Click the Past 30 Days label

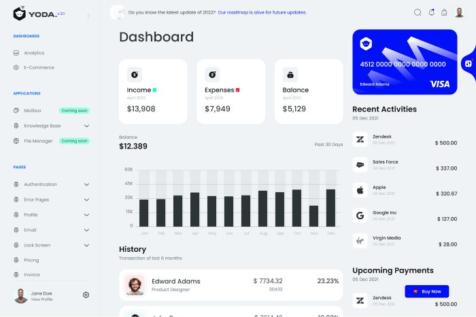[328, 145]
